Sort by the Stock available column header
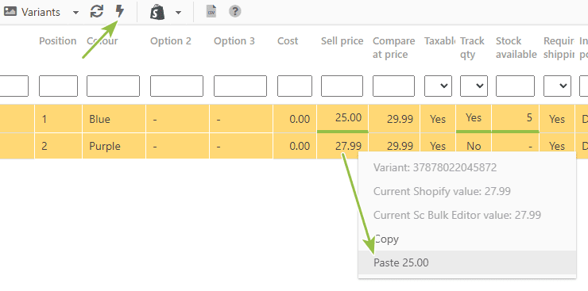Screen dimensions: 588x291 (x=516, y=48)
